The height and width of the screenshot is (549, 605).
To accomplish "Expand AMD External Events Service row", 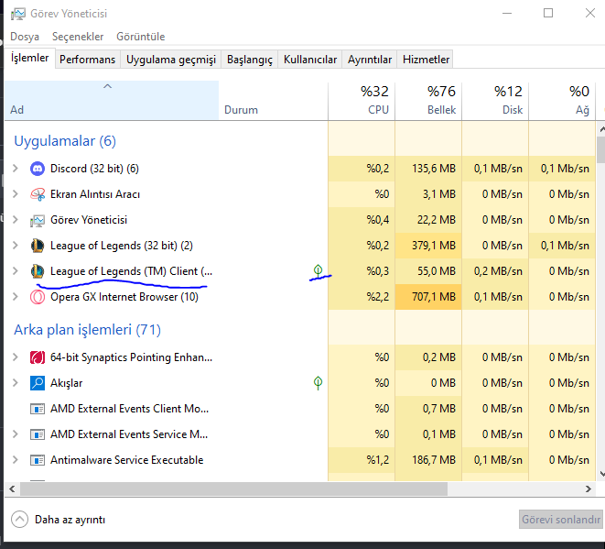I will (x=16, y=434).
